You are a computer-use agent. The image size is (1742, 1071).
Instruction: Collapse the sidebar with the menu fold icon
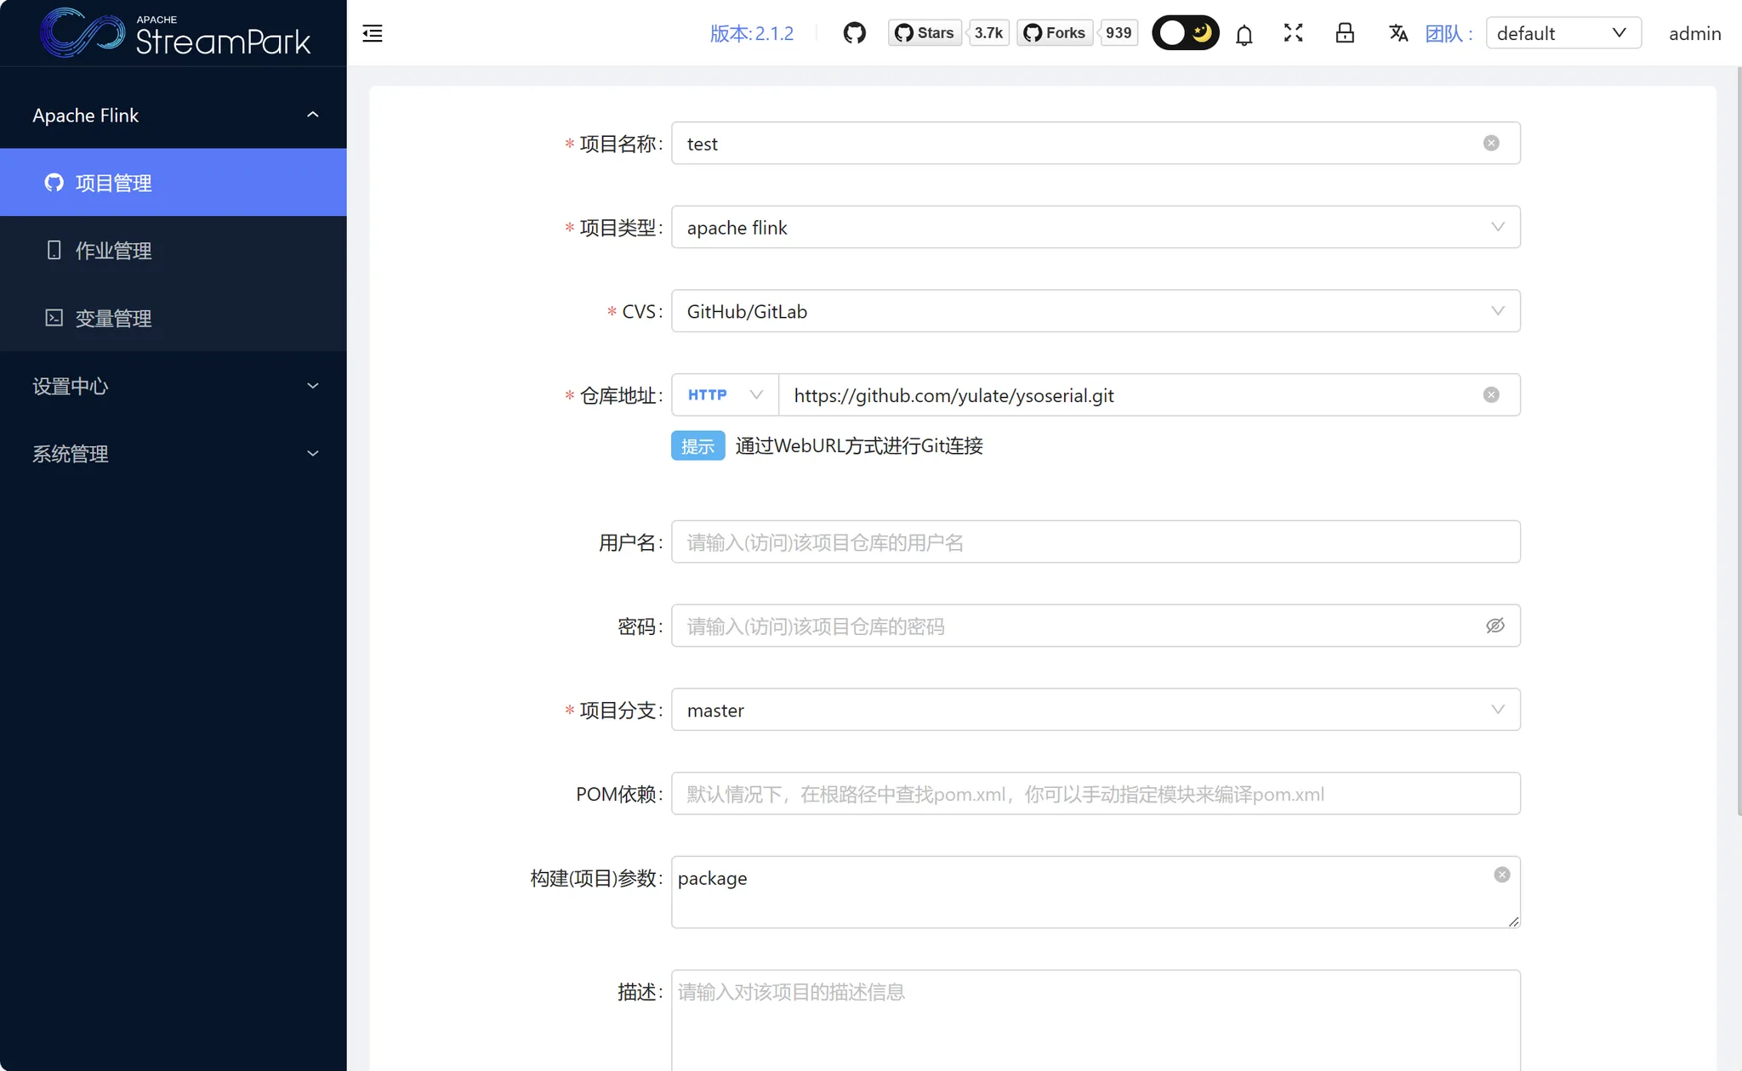(373, 33)
